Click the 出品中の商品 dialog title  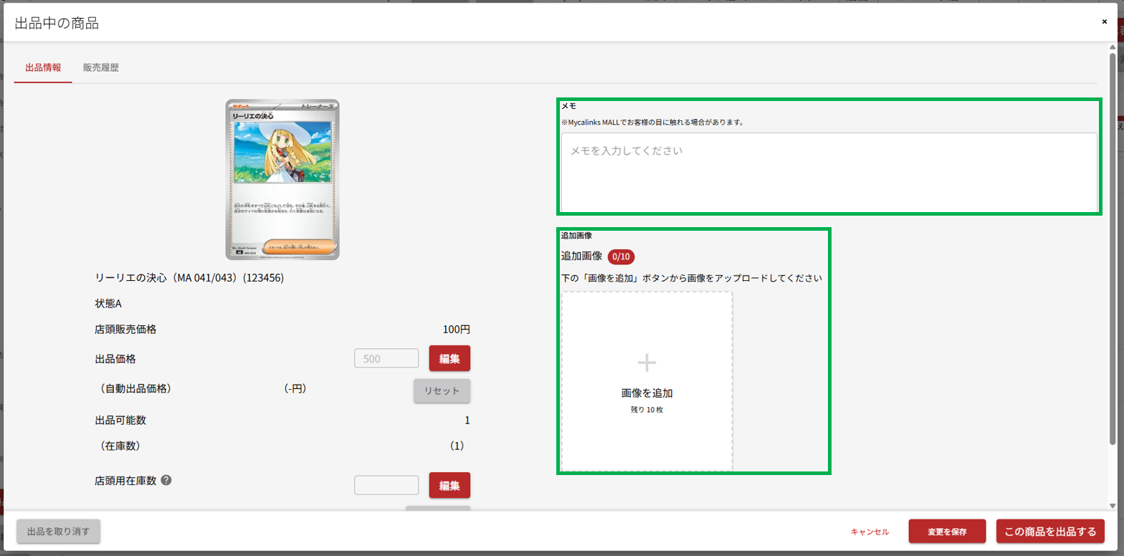coord(57,23)
